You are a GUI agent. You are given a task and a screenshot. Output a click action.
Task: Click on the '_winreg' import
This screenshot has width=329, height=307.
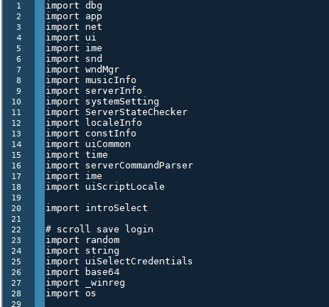click(105, 283)
